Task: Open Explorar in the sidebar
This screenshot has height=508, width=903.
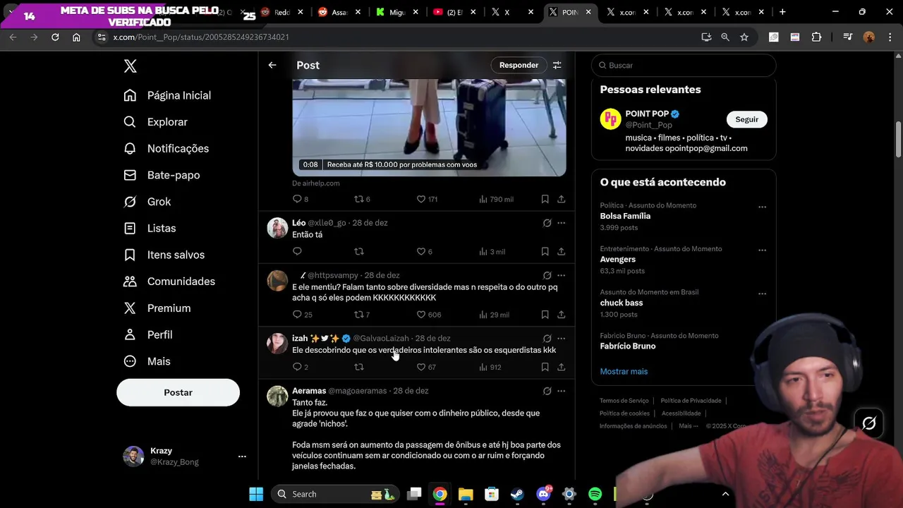Action: pos(156,122)
